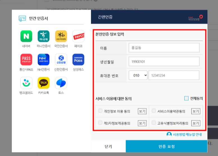Click the 토스 label text
This screenshot has height=156, width=218.
[x=61, y=93]
